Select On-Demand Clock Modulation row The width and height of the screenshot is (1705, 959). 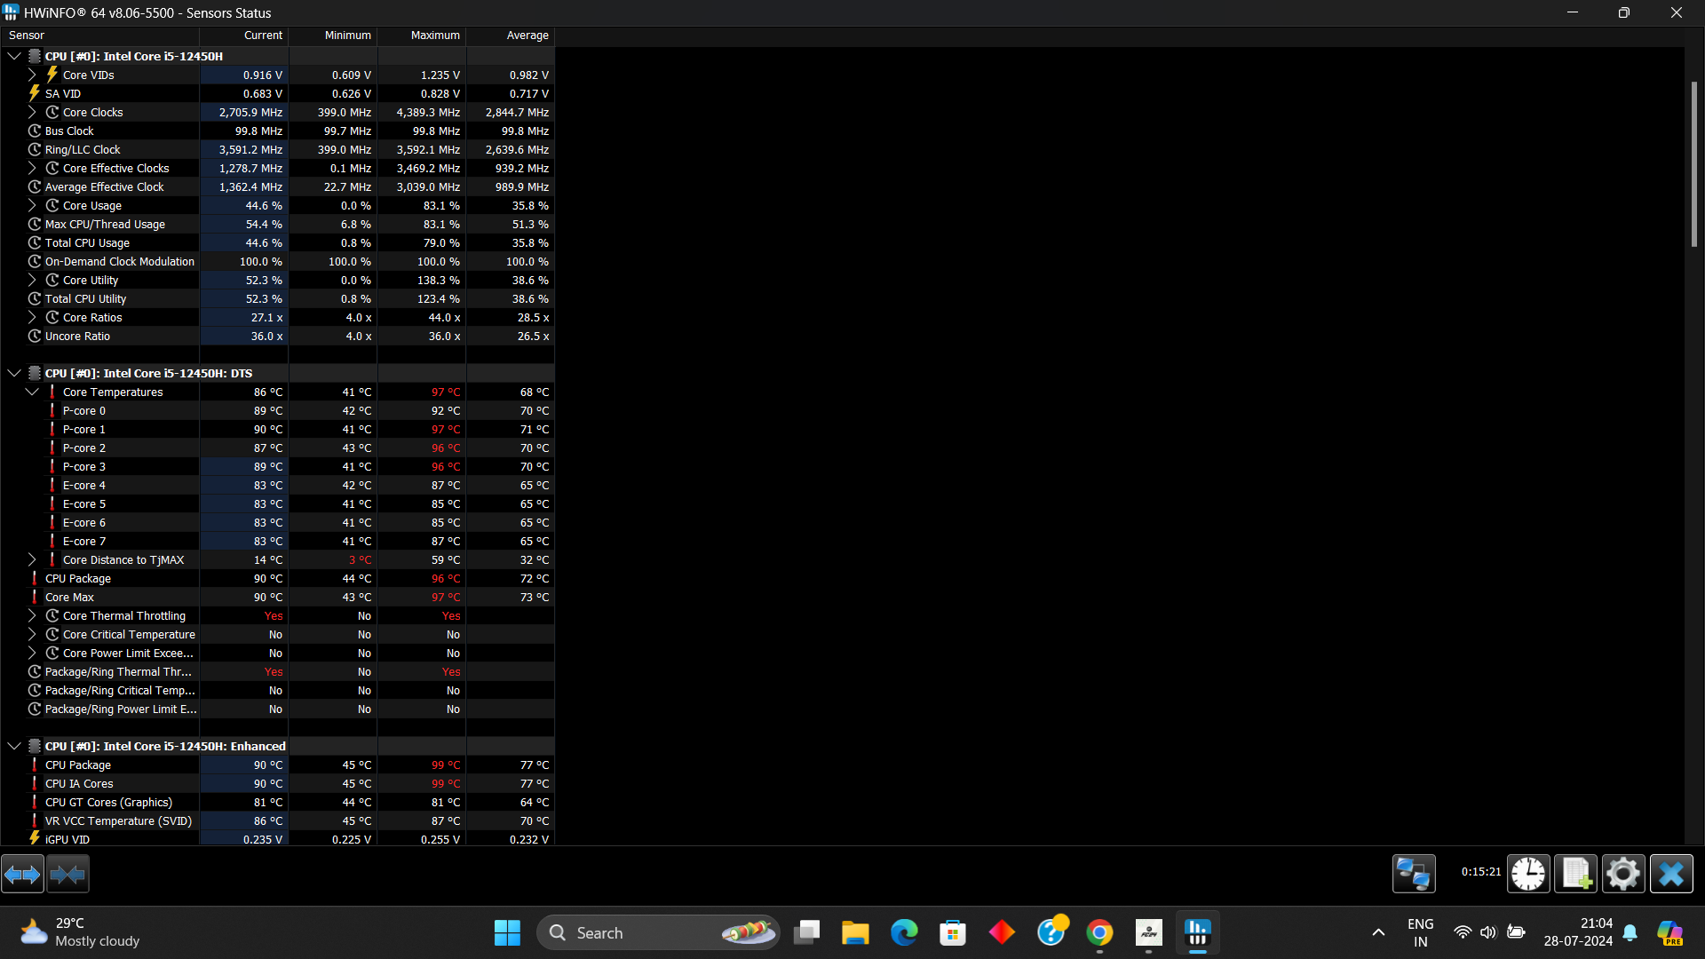coord(277,261)
